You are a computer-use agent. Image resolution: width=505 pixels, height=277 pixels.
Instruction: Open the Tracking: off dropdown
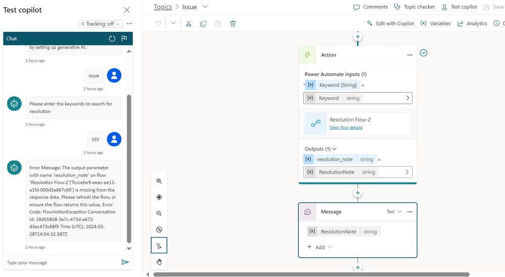point(101,24)
